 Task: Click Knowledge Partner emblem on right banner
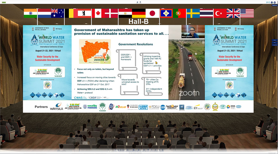pos(229,85)
